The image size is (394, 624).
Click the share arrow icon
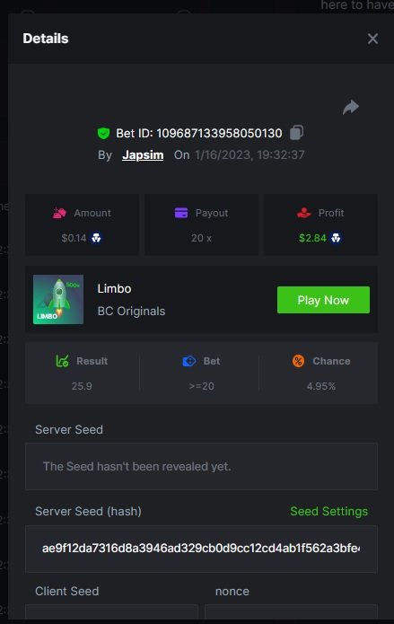[x=351, y=107]
